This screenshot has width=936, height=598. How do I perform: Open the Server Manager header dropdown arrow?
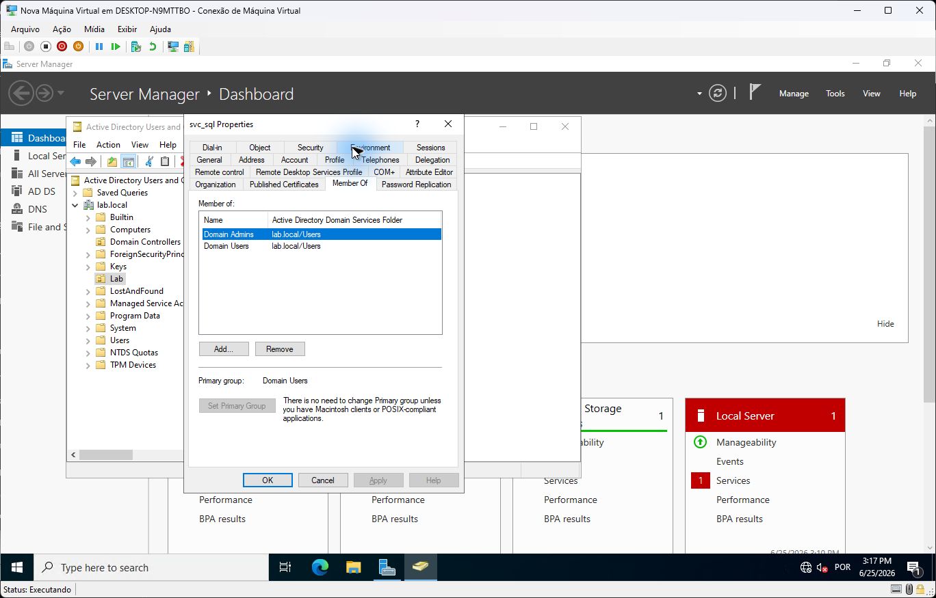coord(699,94)
